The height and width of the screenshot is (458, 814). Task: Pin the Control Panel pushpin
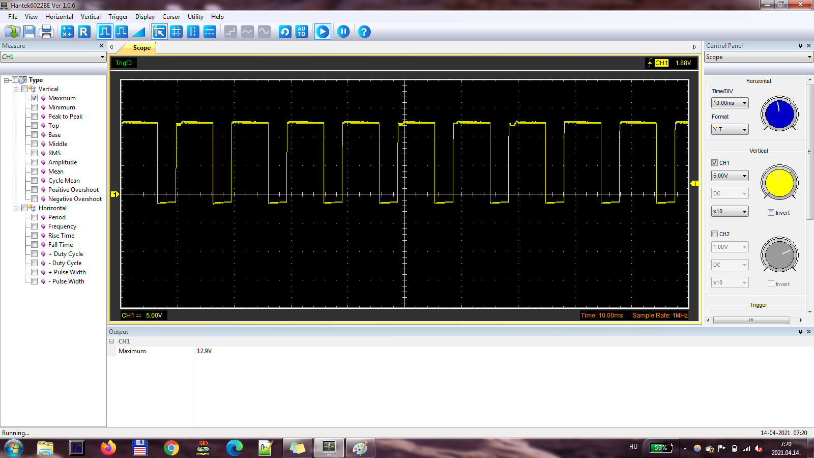coord(800,46)
